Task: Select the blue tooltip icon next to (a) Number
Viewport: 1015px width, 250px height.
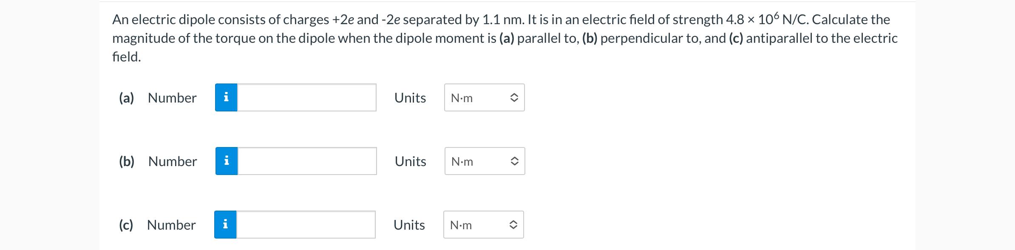Action: 226,97
